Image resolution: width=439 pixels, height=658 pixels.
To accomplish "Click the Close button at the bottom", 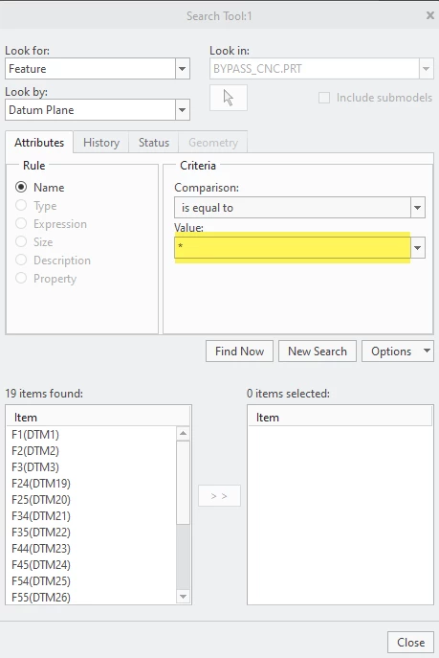I will [411, 642].
